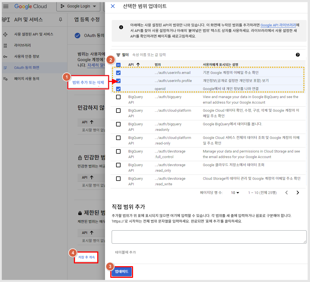310x282 pixels.
Task: Check the devstorage.read_only scope checkbox
Action: [118, 165]
